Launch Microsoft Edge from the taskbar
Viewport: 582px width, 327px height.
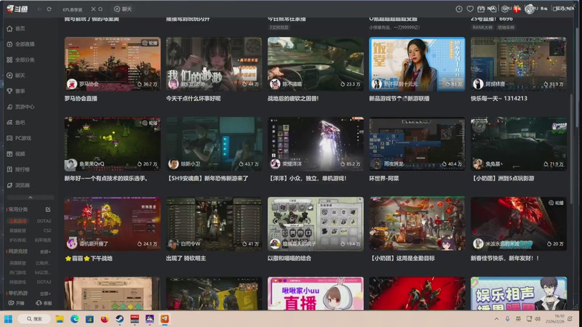[74, 319]
